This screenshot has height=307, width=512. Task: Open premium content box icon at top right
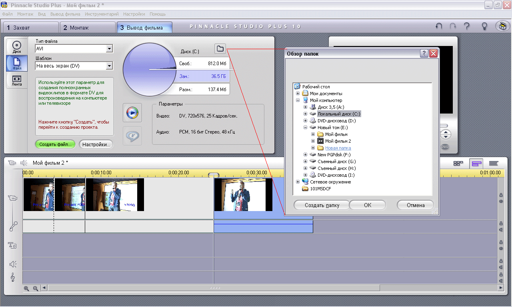[x=502, y=26]
